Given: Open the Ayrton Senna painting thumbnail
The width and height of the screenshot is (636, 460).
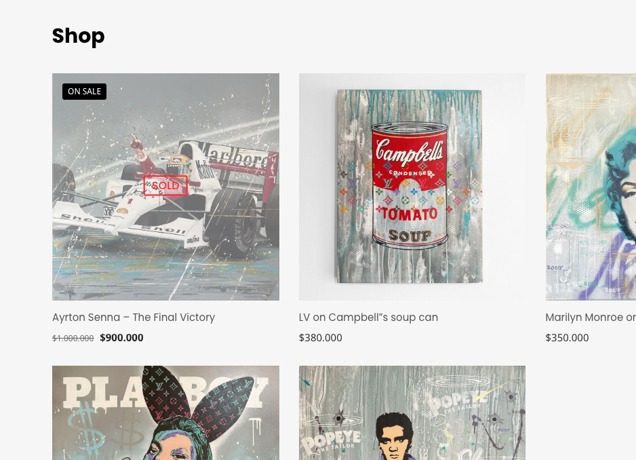Looking at the screenshot, I should [165, 187].
